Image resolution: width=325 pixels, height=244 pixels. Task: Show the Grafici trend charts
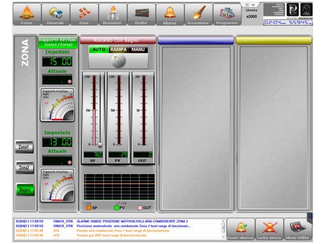[x=141, y=14]
